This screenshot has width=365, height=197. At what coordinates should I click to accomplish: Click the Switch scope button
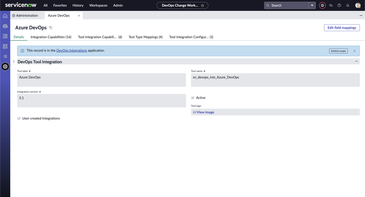pos(338,51)
